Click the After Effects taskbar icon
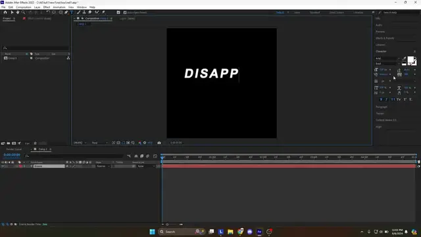Image resolution: width=421 pixels, height=237 pixels. [x=259, y=232]
